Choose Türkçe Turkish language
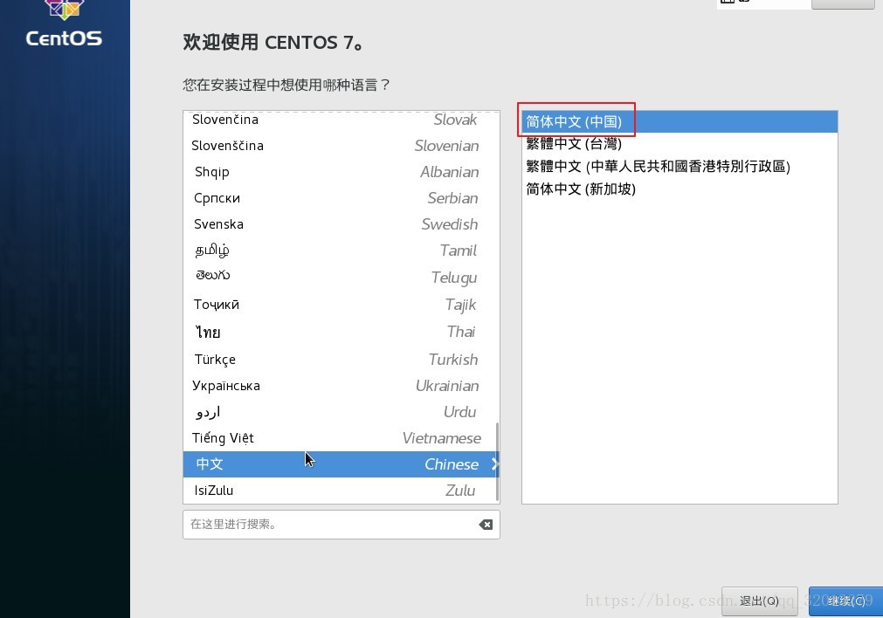 pos(341,359)
